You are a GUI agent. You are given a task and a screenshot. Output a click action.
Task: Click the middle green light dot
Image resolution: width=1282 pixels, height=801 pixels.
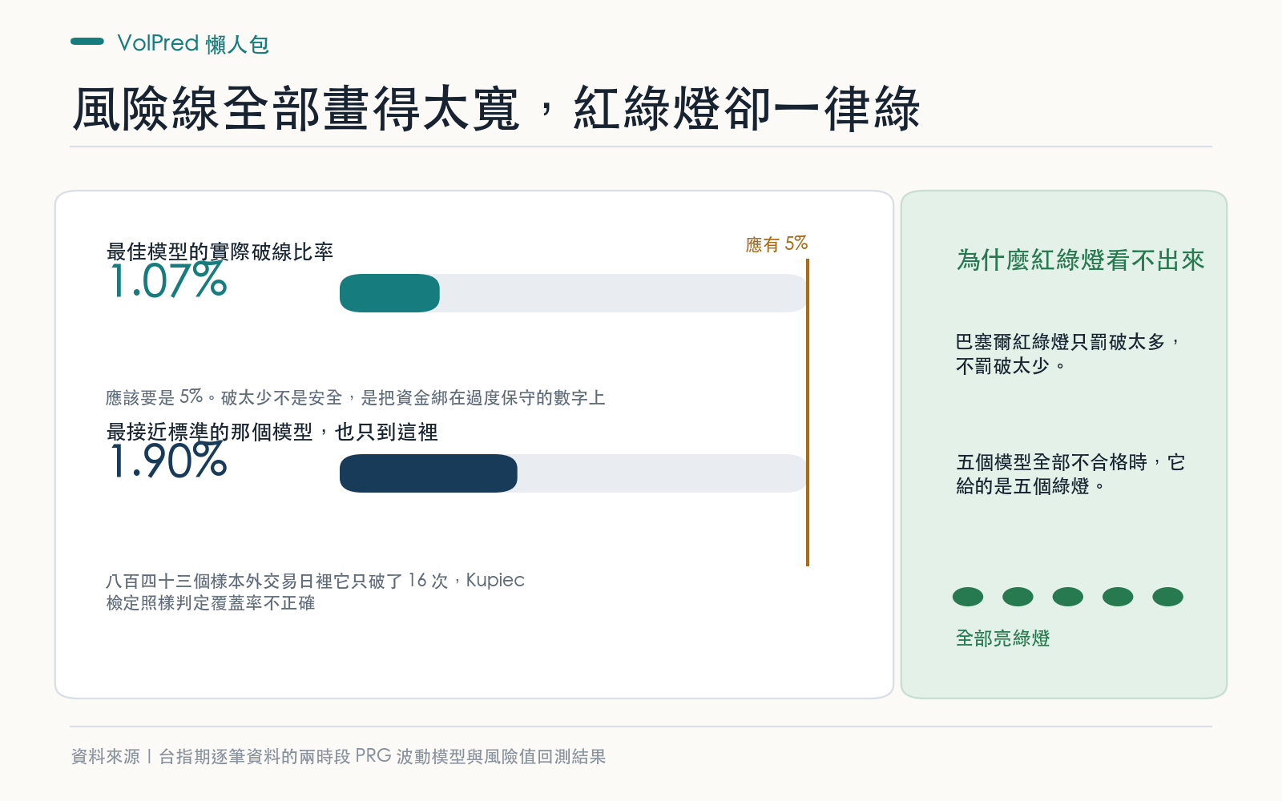coord(1067,597)
